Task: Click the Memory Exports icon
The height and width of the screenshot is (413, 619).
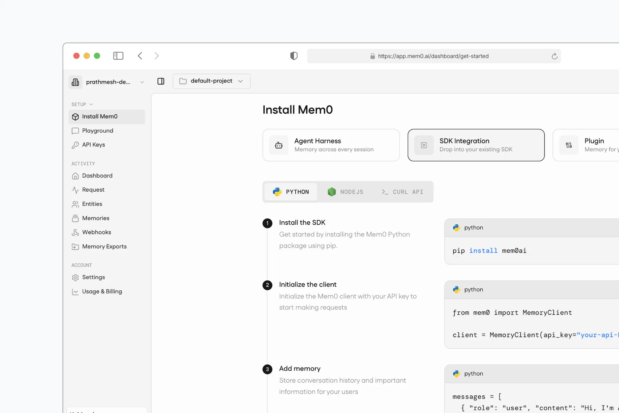Action: click(x=75, y=247)
